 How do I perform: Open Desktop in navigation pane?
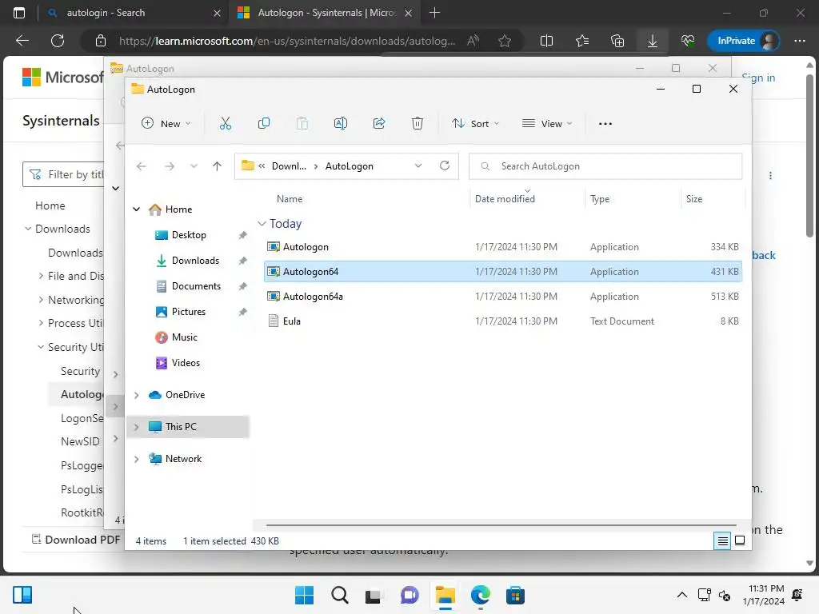189,235
